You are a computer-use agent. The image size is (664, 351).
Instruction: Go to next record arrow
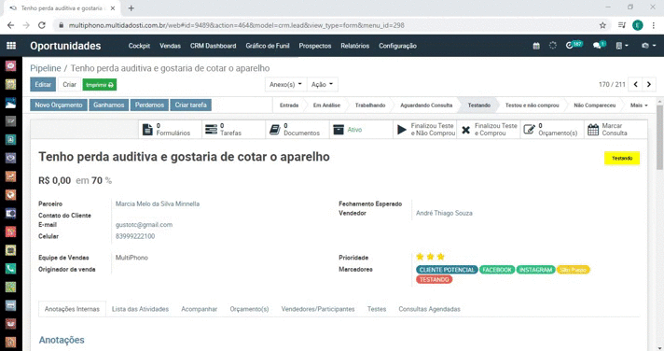[649, 84]
